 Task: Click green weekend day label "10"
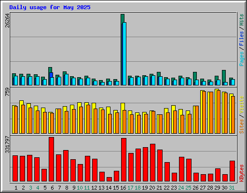80,188
